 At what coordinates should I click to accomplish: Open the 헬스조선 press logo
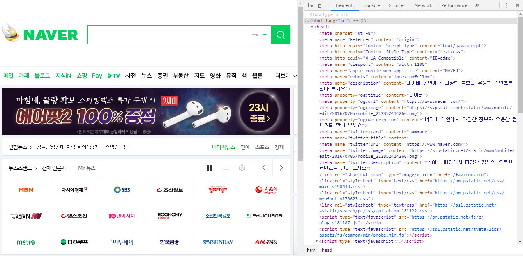pyautogui.click(x=74, y=216)
